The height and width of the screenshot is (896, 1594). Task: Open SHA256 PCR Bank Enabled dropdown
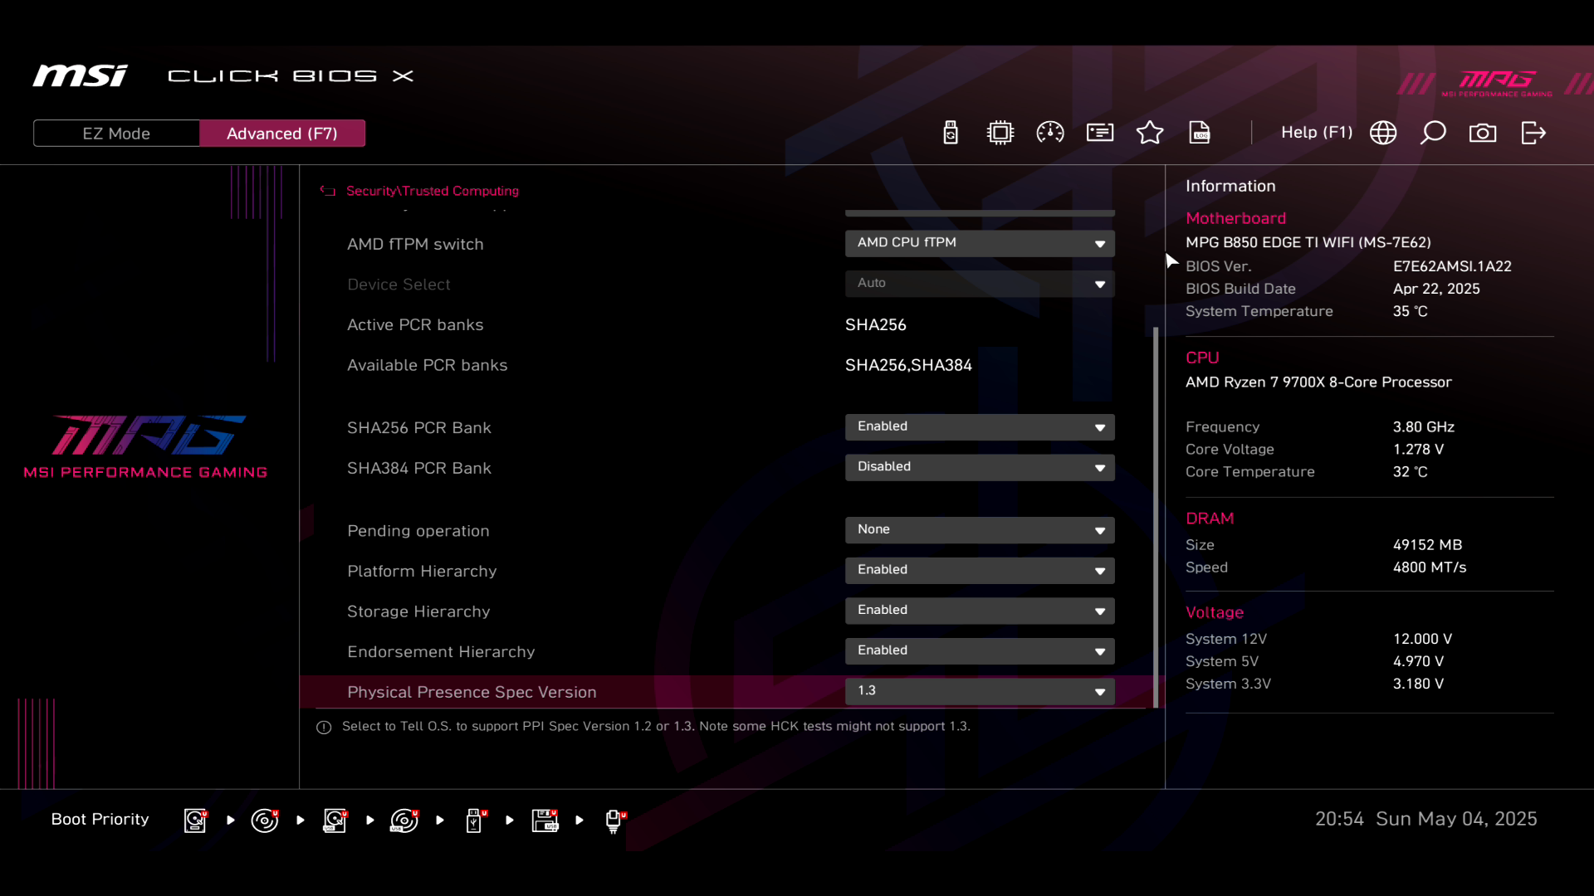pyautogui.click(x=980, y=427)
